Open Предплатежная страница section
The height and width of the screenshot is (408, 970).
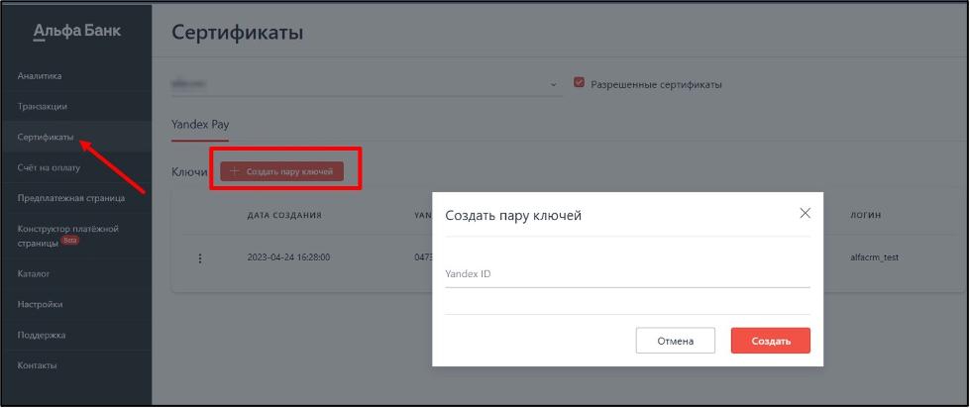coord(71,198)
